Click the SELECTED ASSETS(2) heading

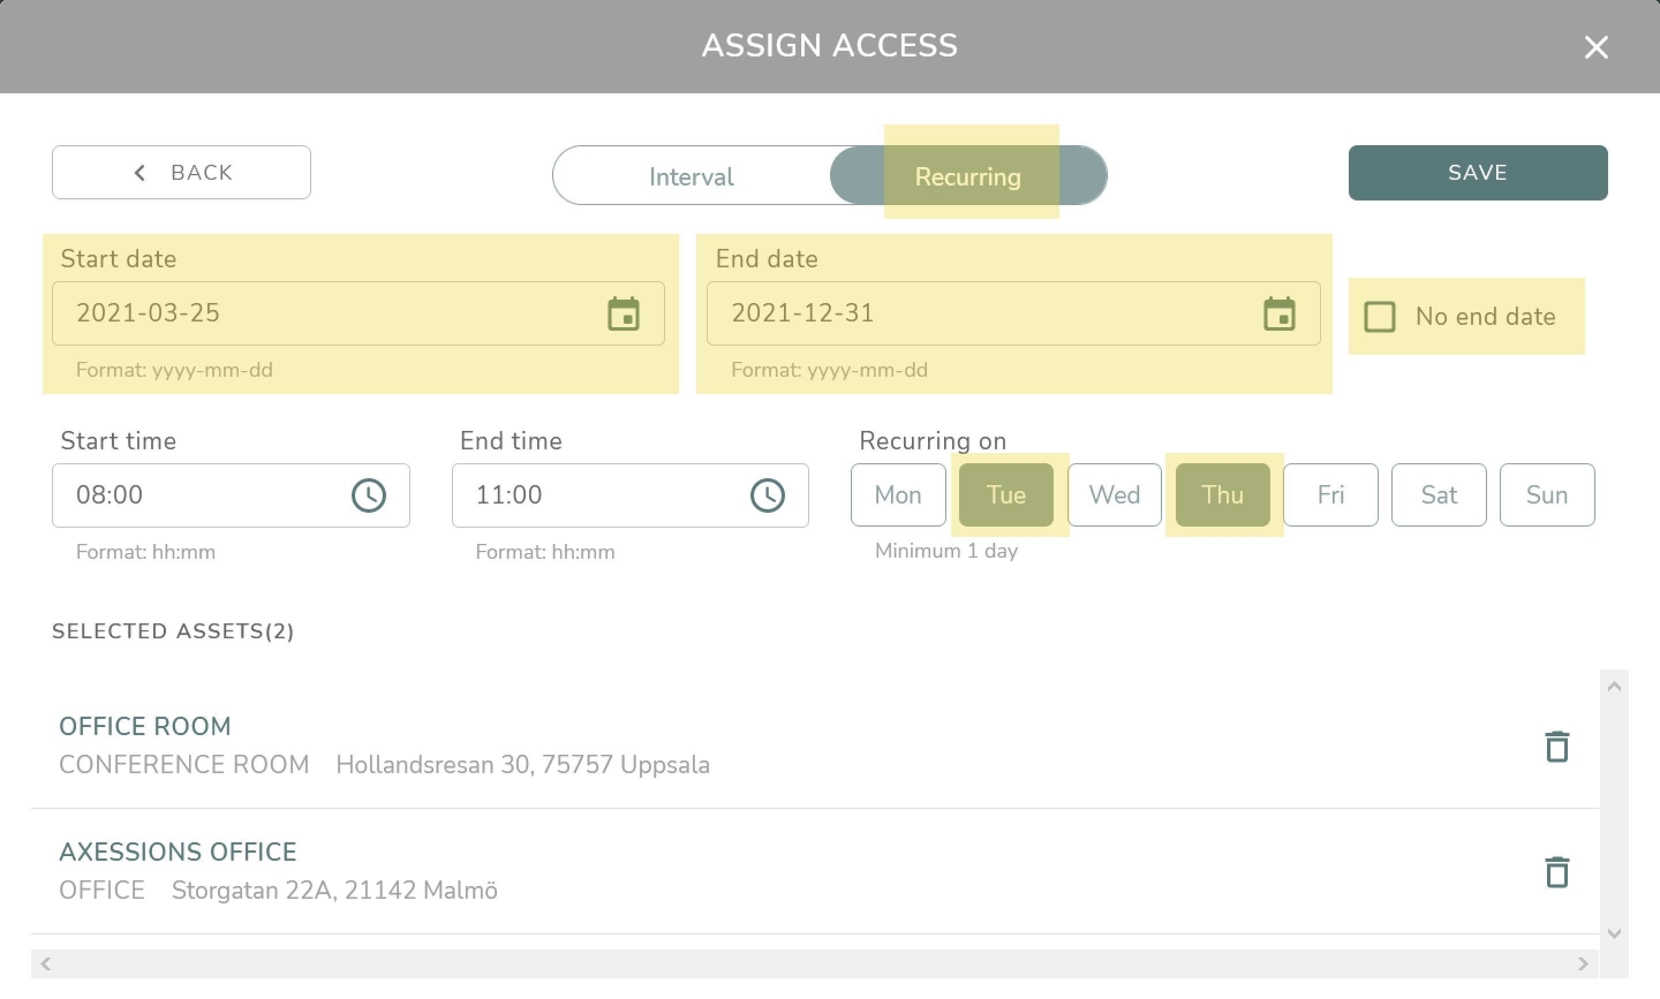point(173,631)
